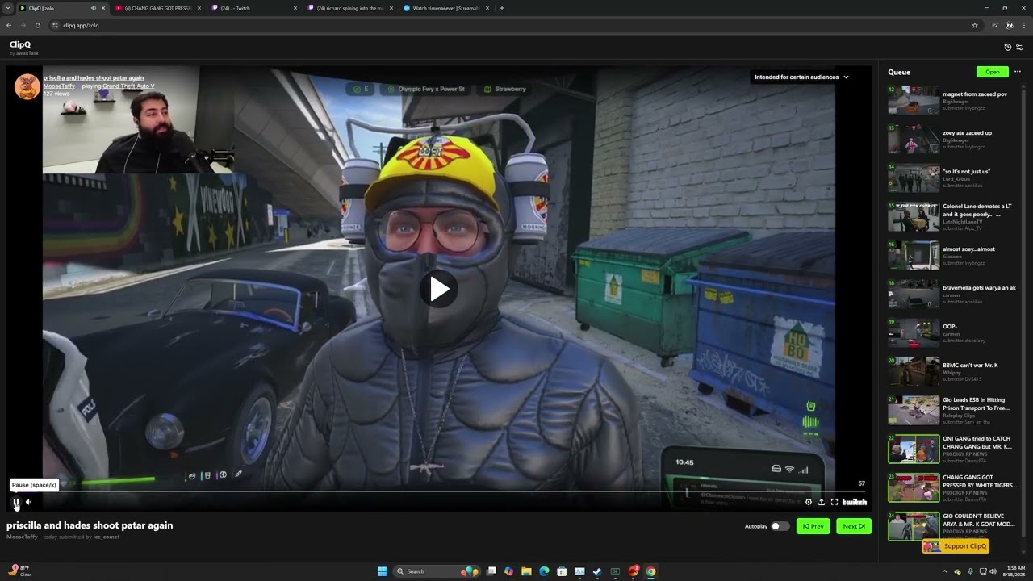The image size is (1033, 581).
Task: Open MooseTaffy streamer avatar
Action: pos(27,86)
